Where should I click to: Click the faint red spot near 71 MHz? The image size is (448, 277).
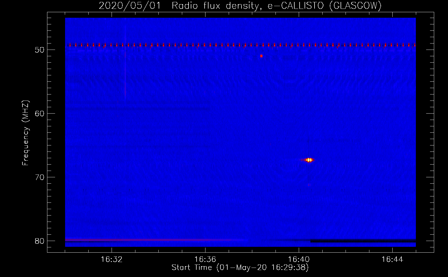309,185
